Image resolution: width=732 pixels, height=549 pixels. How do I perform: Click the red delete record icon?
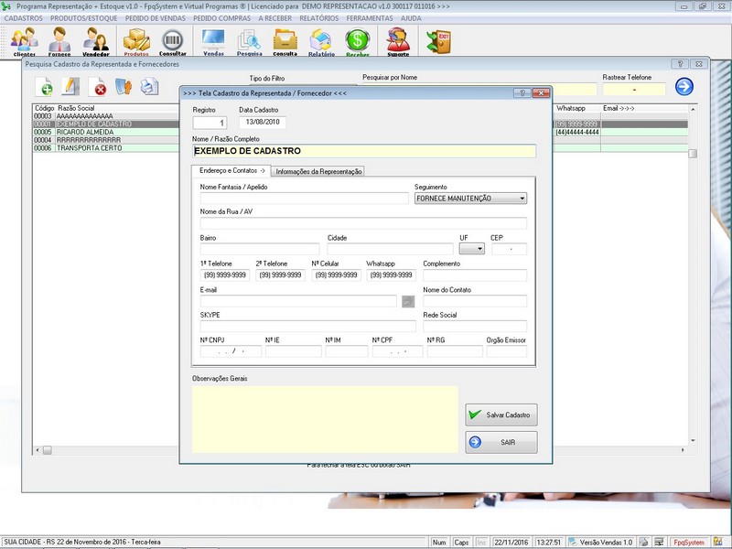tap(97, 87)
